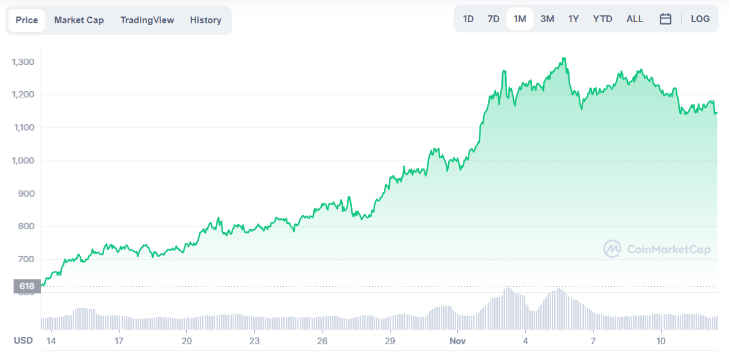Open the TradingView chart tab

point(147,20)
